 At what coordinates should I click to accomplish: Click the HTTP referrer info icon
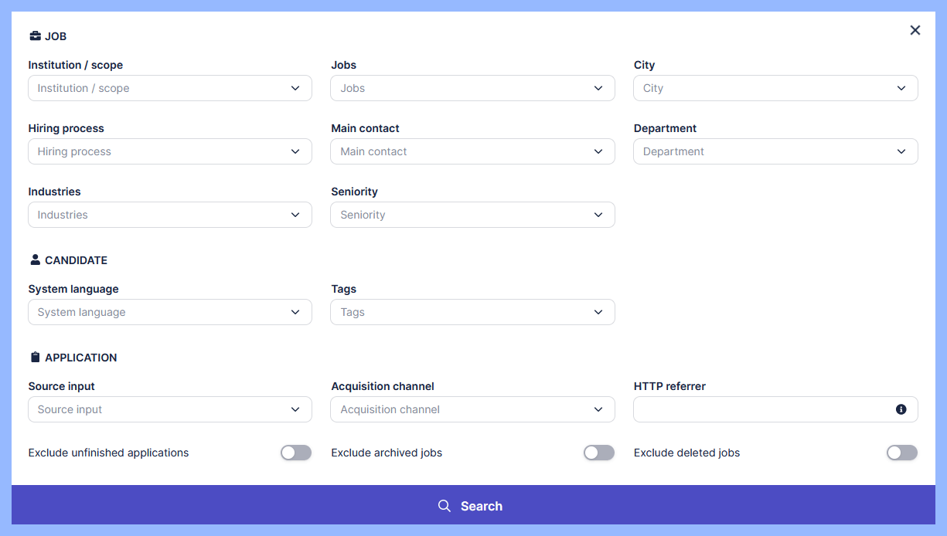tap(901, 409)
